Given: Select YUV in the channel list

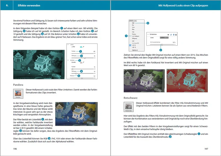Looking at the screenshot, I should (133, 41).
